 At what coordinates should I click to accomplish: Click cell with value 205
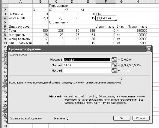click(56, 31)
